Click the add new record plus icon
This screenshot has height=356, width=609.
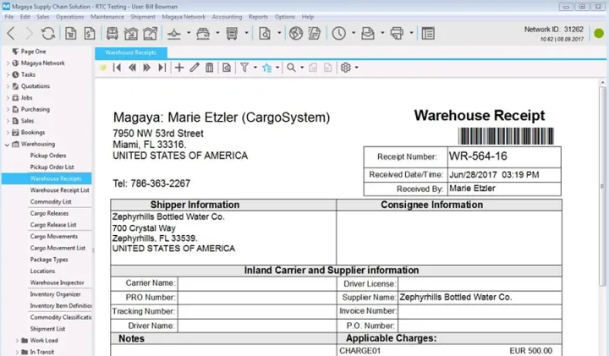[179, 68]
